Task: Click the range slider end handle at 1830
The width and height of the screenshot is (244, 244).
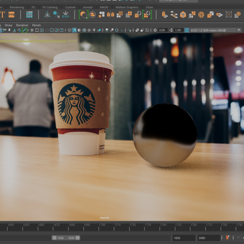Action: point(78,238)
